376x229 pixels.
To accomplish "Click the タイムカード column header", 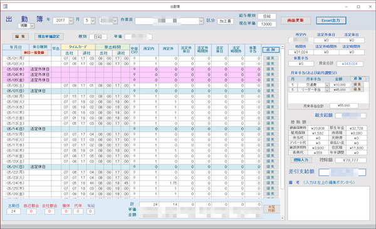I will point(78,47).
